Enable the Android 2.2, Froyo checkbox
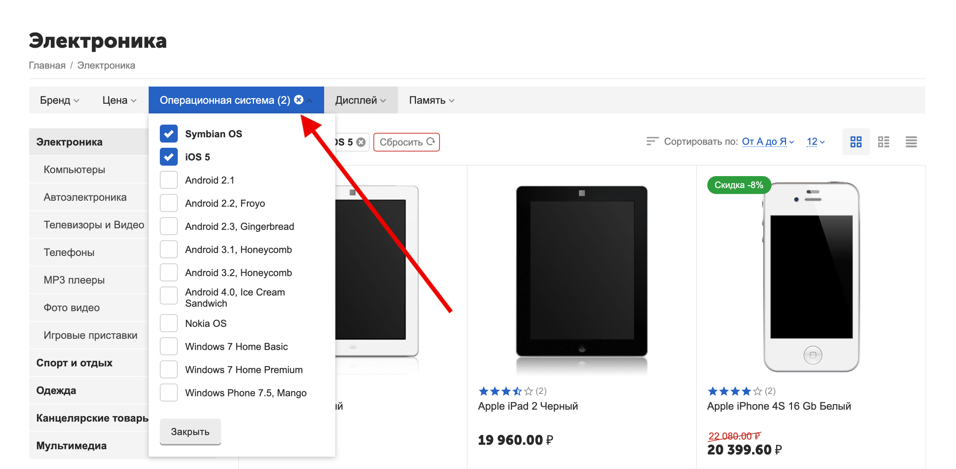The width and height of the screenshot is (956, 469). pos(169,203)
